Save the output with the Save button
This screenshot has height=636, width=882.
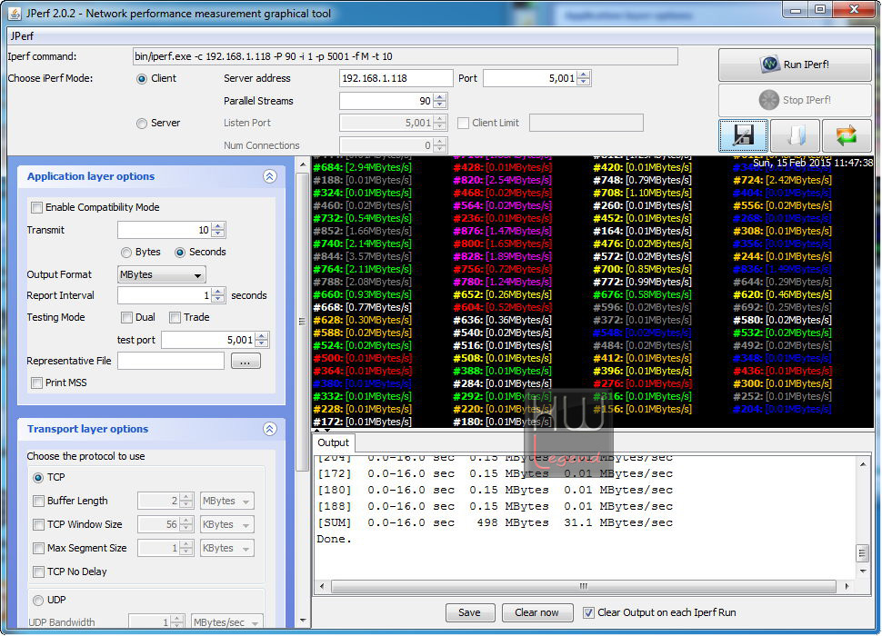pos(470,613)
